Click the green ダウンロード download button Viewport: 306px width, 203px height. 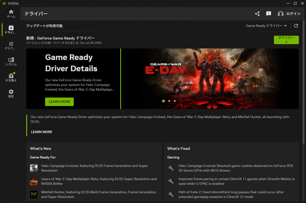286,40
